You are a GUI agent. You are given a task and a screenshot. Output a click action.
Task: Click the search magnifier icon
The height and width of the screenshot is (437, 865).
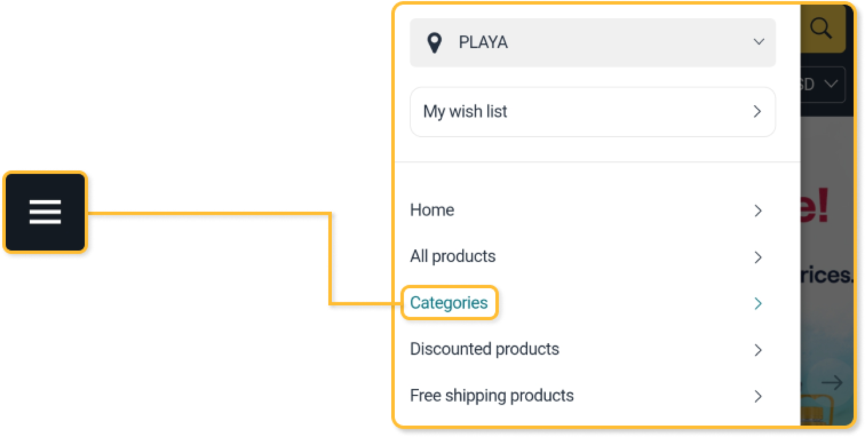tap(821, 28)
